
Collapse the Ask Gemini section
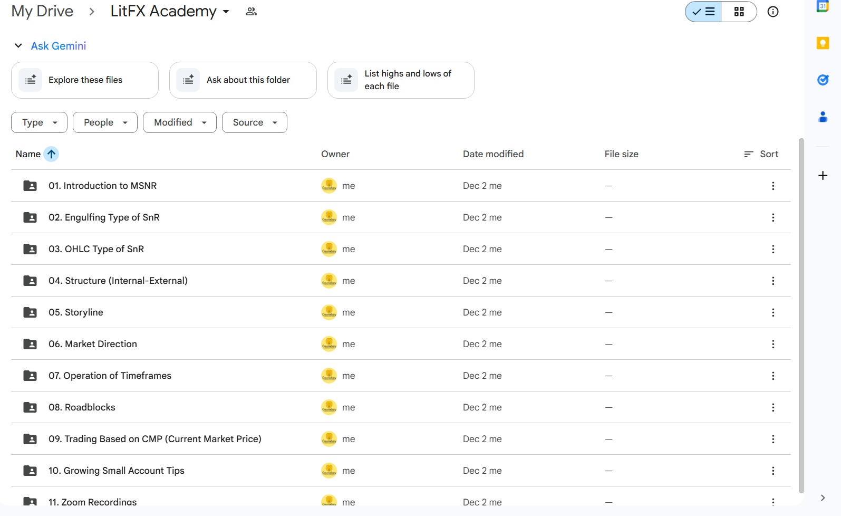(x=18, y=46)
